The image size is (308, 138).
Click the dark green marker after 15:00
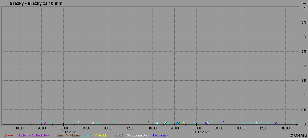148,123
